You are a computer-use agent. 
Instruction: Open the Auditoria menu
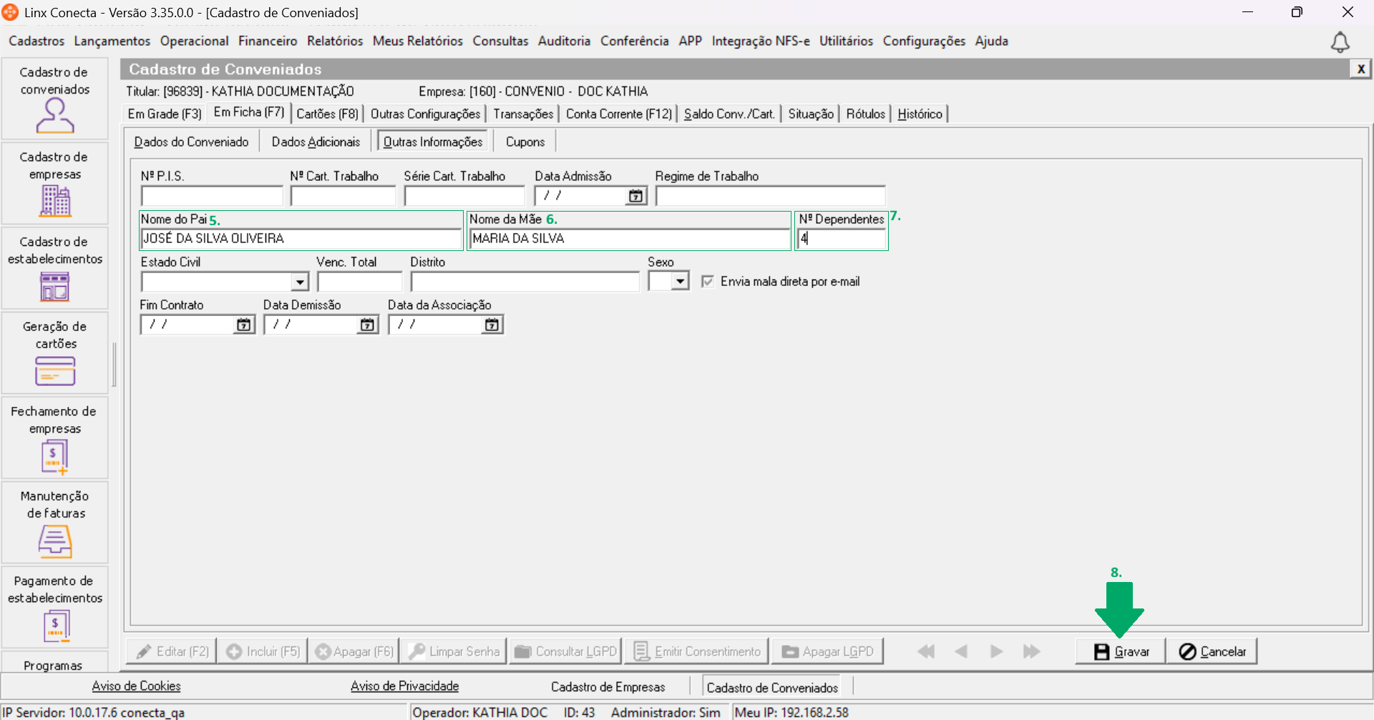click(564, 41)
